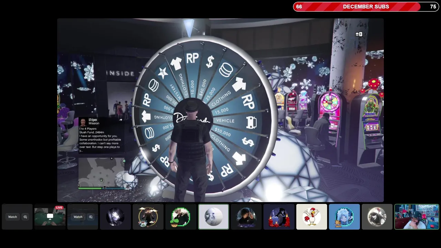Click the car icon on the lucky wheel
This screenshot has height=248, width=441.
[x=252, y=123]
